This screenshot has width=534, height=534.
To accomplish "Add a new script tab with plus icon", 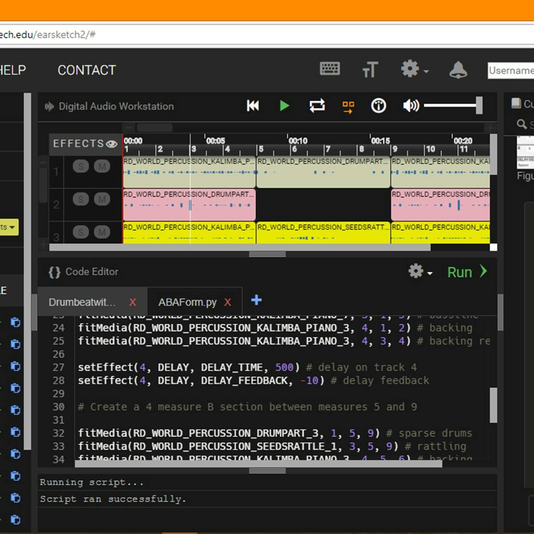I will pos(256,300).
